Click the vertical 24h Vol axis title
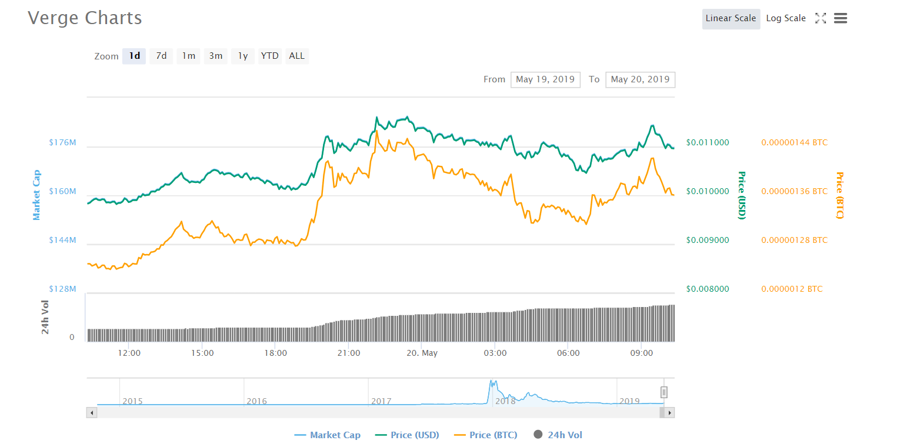The height and width of the screenshot is (447, 897). [45, 317]
